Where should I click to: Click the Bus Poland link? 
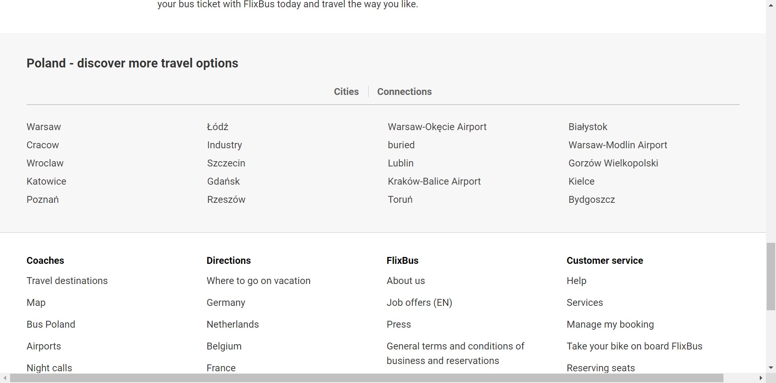point(51,324)
